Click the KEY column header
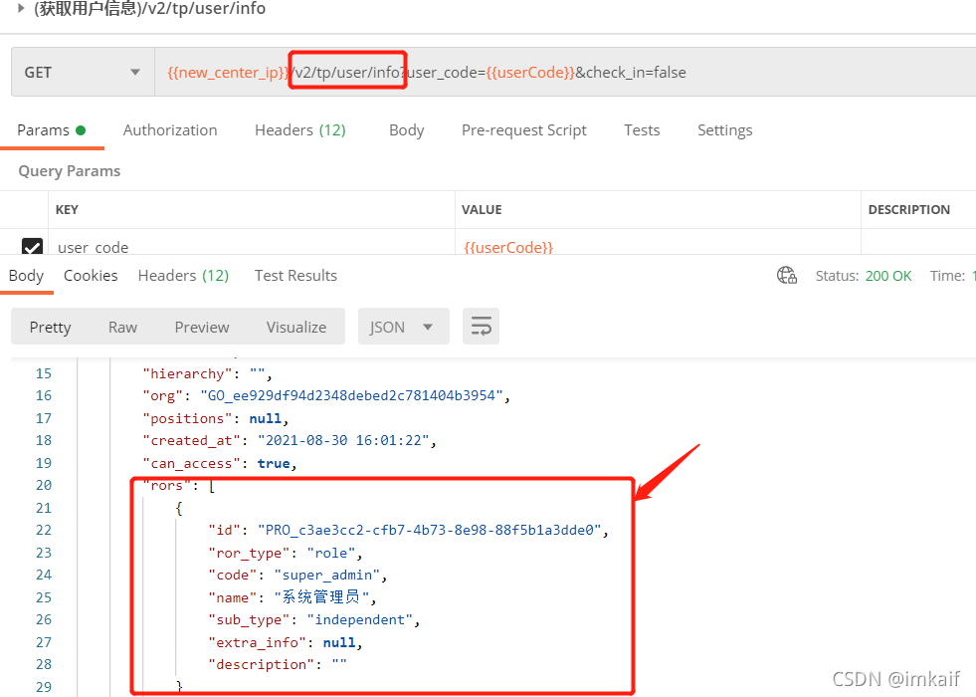The height and width of the screenshot is (697, 976). [x=68, y=210]
